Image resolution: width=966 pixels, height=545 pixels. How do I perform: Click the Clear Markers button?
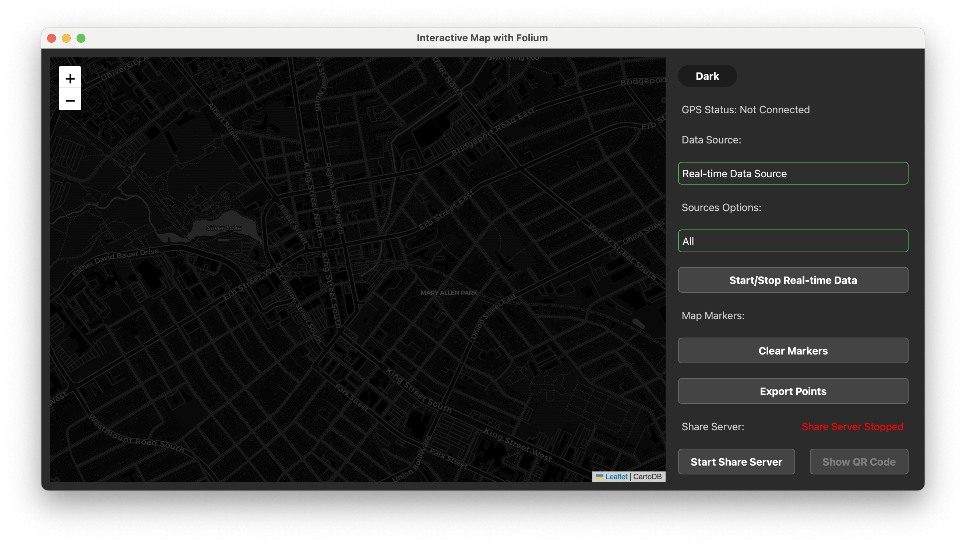click(x=792, y=350)
